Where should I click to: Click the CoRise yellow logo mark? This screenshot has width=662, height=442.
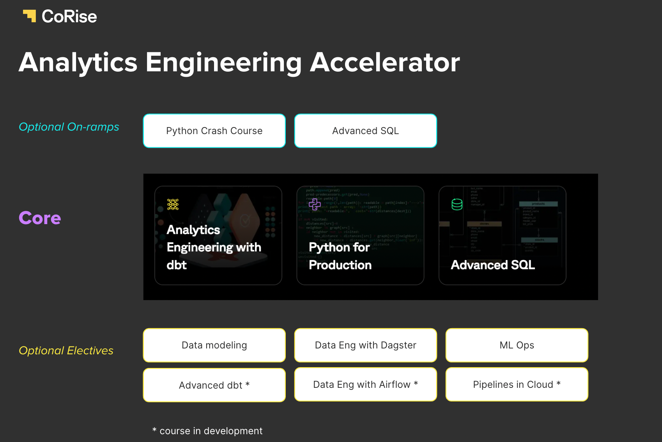pyautogui.click(x=30, y=16)
